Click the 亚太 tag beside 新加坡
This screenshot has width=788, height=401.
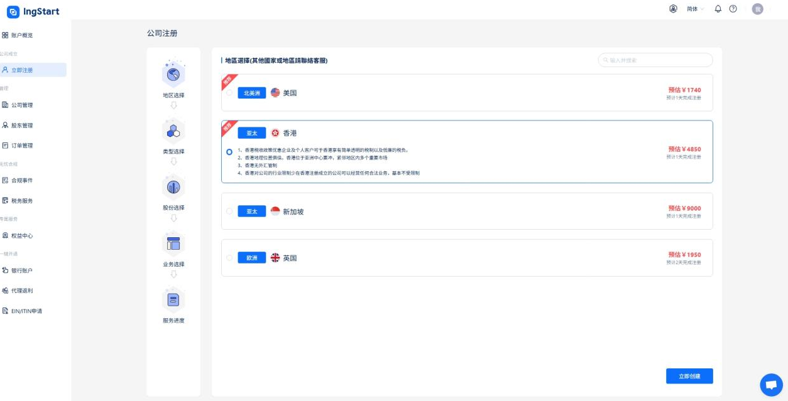pos(252,211)
